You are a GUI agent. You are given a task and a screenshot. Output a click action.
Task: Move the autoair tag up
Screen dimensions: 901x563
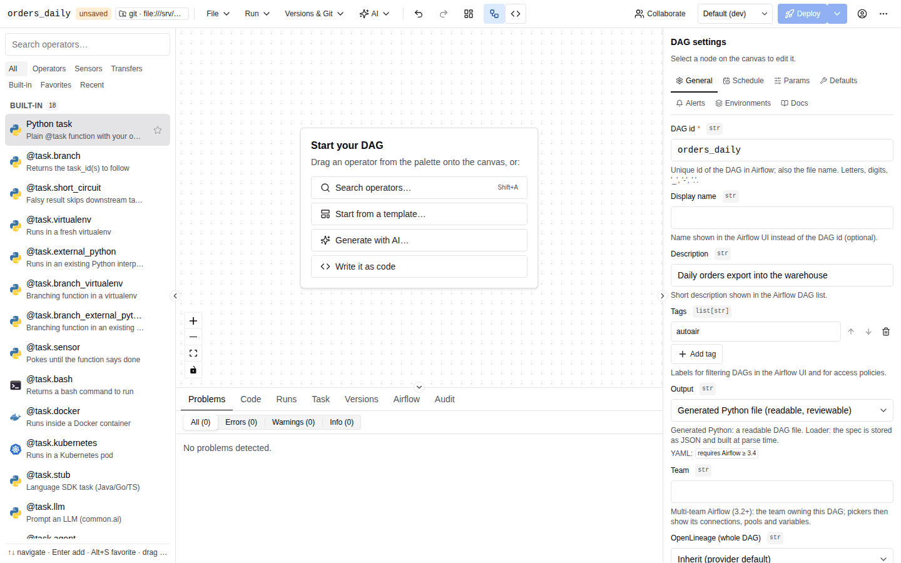click(851, 332)
